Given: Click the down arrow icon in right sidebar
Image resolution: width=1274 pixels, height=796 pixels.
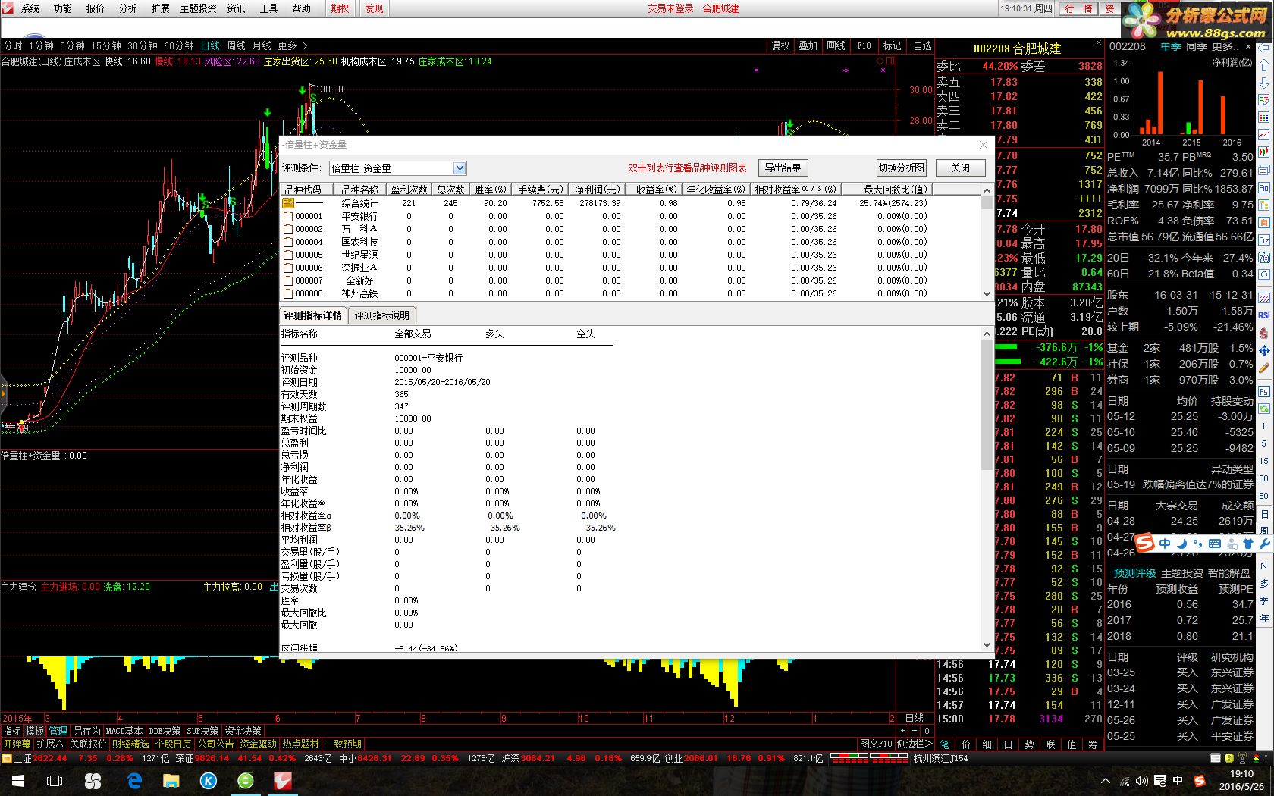Looking at the screenshot, I should coord(1264,83).
